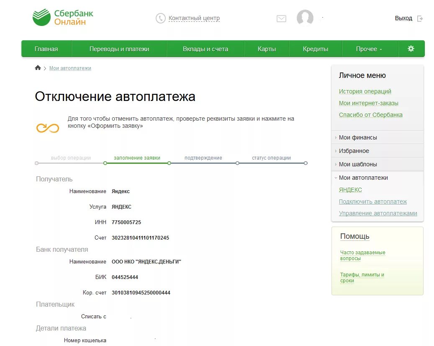Click the заполнение заявки progress step
This screenshot has height=346, width=434.
137,158
